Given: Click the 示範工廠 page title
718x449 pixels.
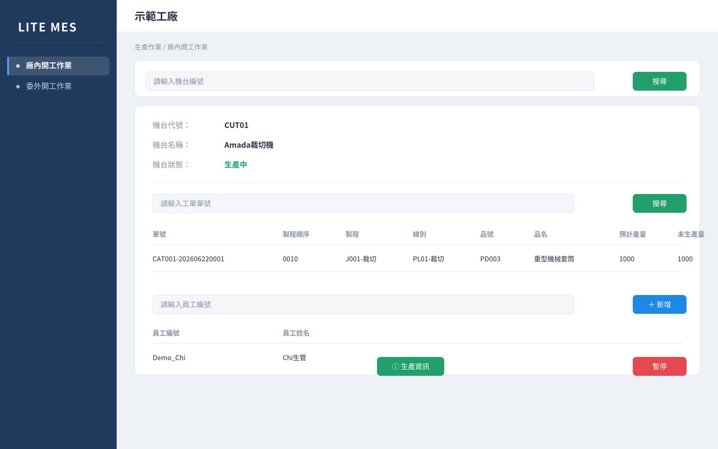Looking at the screenshot, I should tap(156, 17).
